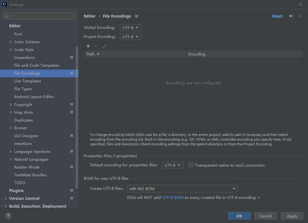The image size is (308, 223).
Task: Open TextMate Bundles settings
Action: (x=30, y=175)
